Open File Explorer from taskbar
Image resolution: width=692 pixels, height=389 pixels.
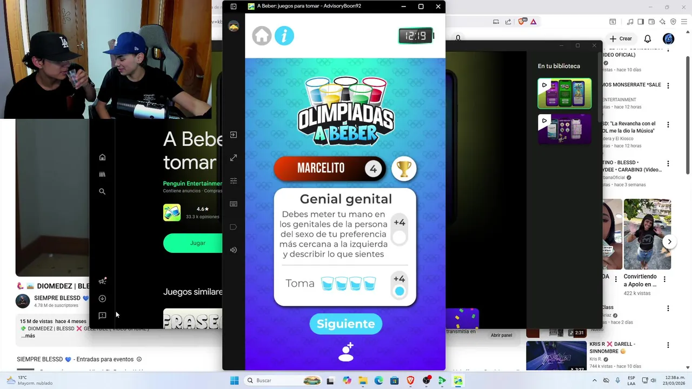[x=362, y=380]
